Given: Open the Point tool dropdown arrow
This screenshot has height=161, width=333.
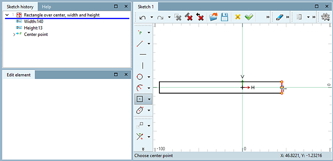Looking at the screenshot, I should click(149, 33).
